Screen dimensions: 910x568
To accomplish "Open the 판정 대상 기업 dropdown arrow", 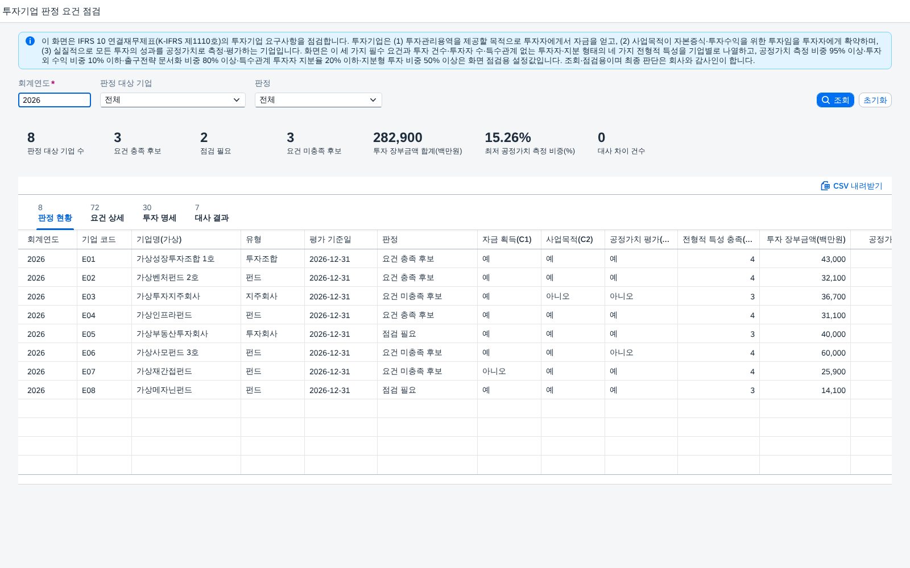I will coord(237,100).
